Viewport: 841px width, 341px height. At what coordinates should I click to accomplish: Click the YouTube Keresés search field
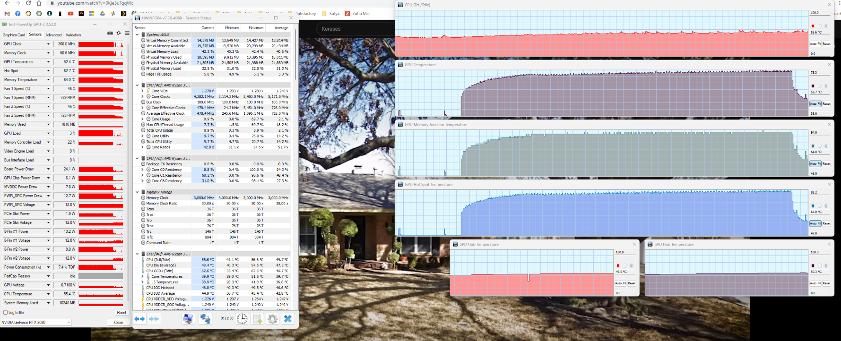pyautogui.click(x=355, y=29)
